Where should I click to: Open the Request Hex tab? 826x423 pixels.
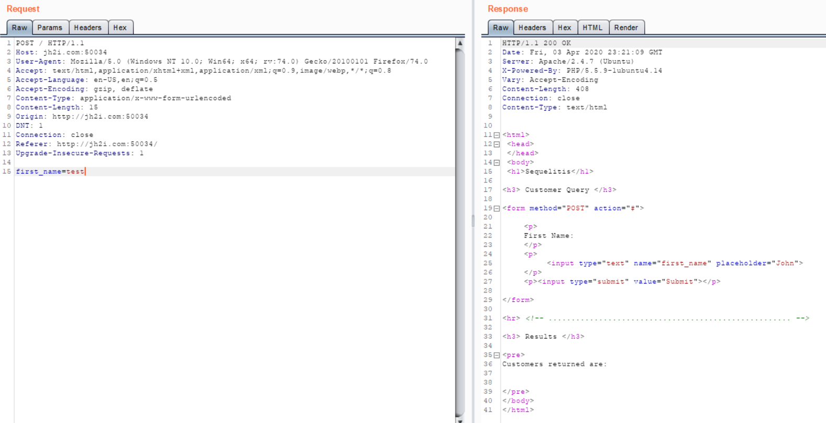point(120,27)
